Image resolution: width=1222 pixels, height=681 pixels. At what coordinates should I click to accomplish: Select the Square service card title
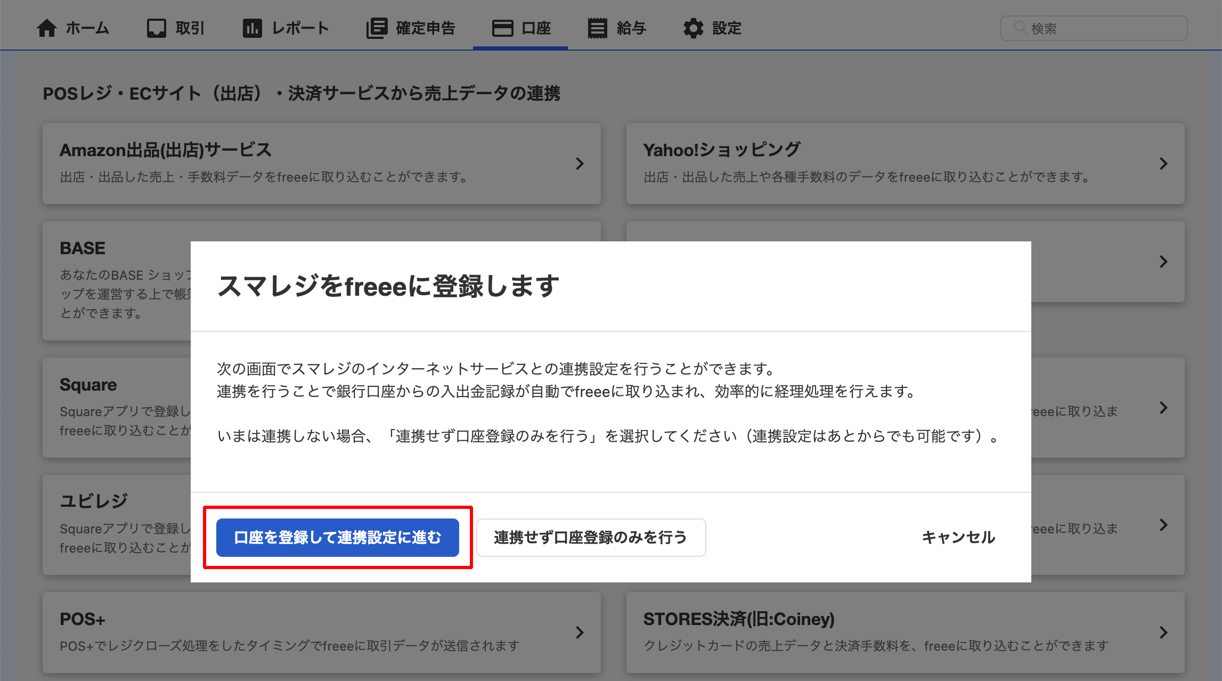(88, 385)
